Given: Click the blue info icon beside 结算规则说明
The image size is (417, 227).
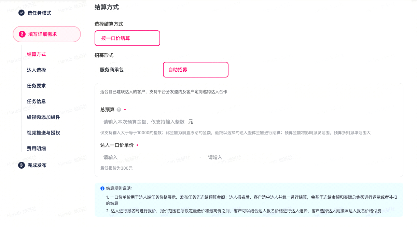Looking at the screenshot, I should click(x=102, y=188).
